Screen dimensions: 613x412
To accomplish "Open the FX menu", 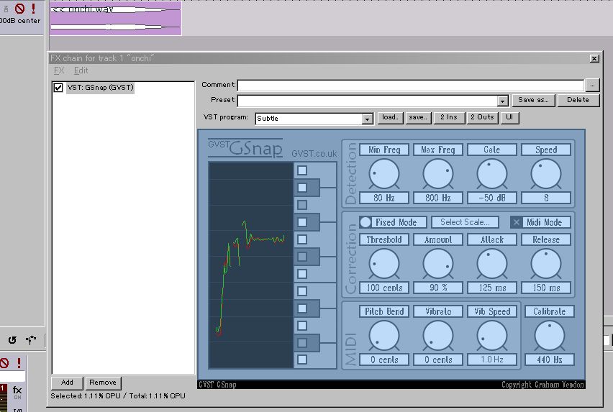I will click(59, 70).
